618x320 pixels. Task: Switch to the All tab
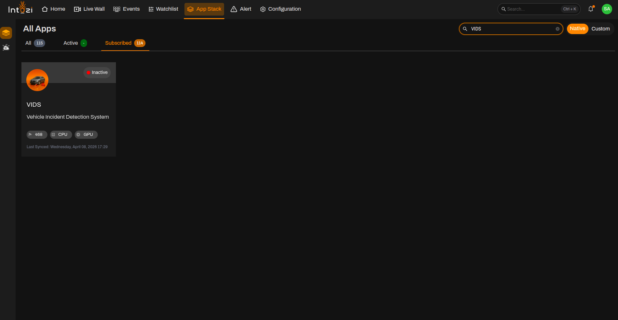(x=35, y=43)
